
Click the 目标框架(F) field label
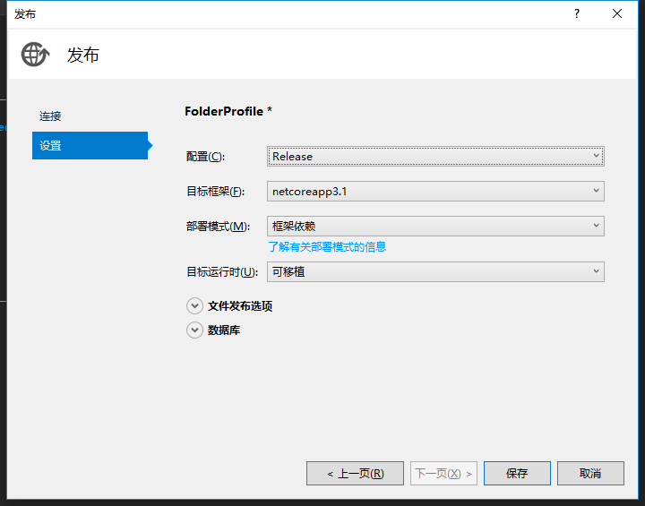tap(215, 192)
